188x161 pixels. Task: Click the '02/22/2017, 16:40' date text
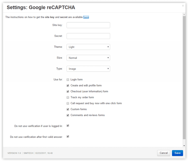pyautogui.click(x=44, y=153)
